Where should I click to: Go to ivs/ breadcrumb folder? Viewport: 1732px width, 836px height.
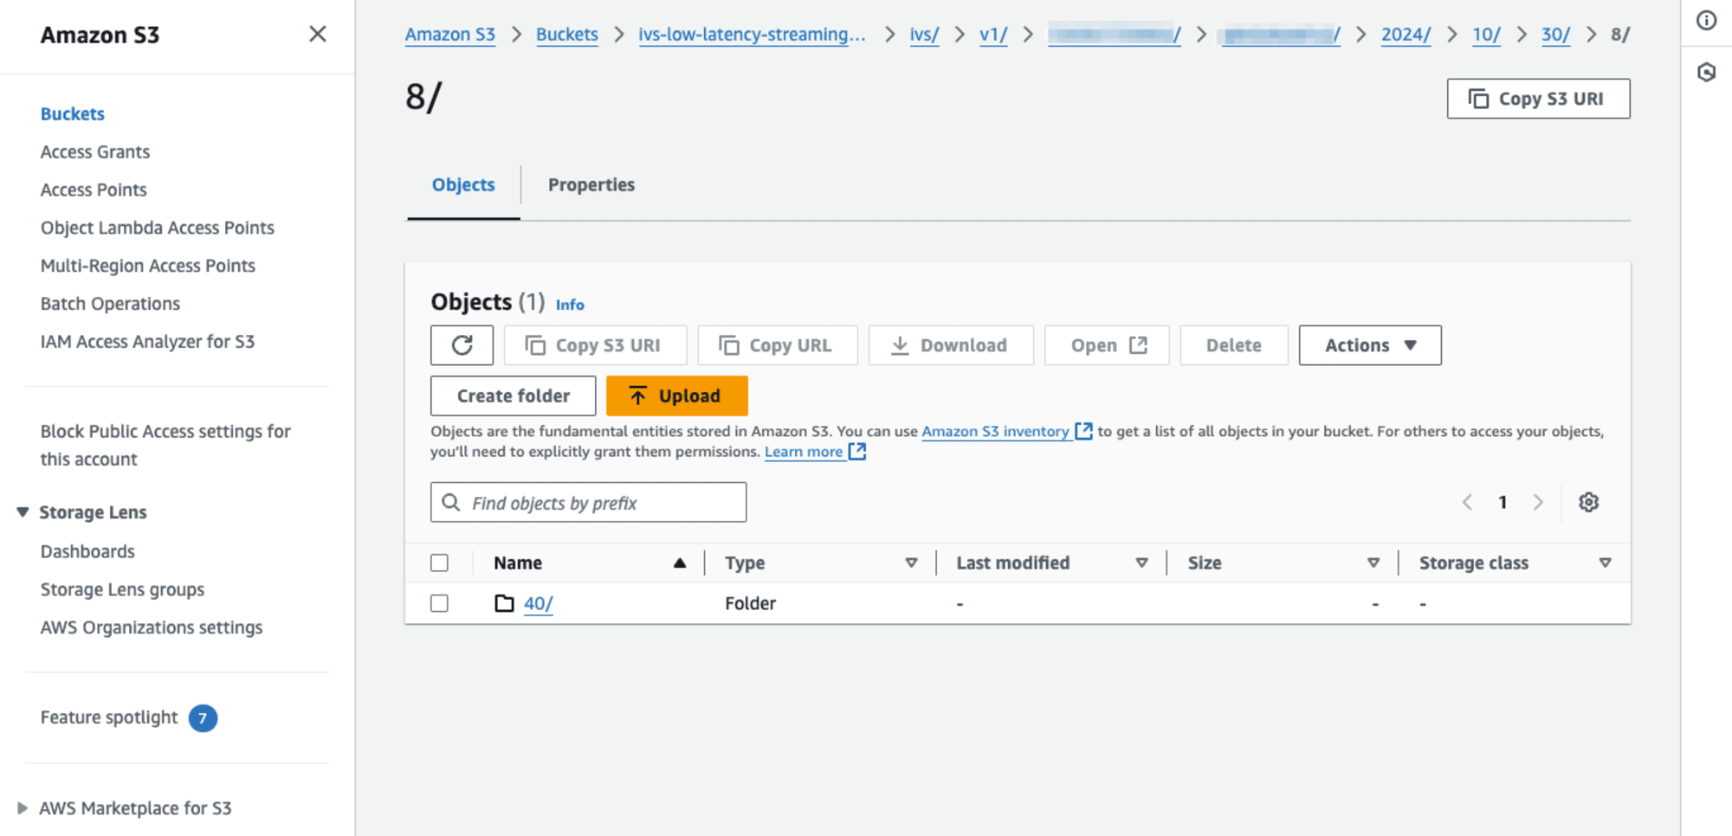point(924,35)
